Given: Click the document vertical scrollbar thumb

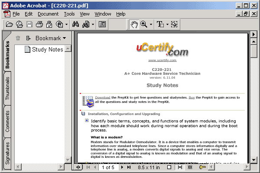Looking at the screenshot, I should tap(253, 51).
